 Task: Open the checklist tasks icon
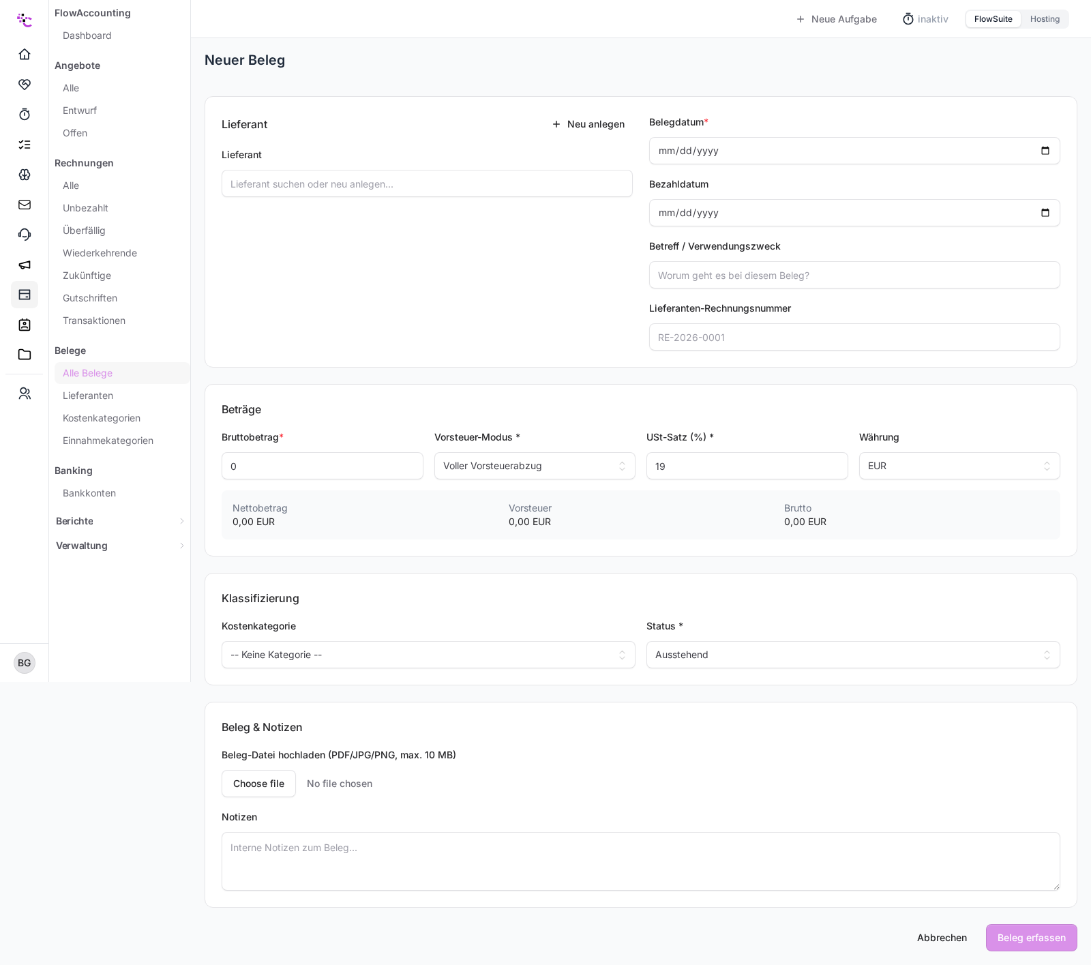(25, 145)
